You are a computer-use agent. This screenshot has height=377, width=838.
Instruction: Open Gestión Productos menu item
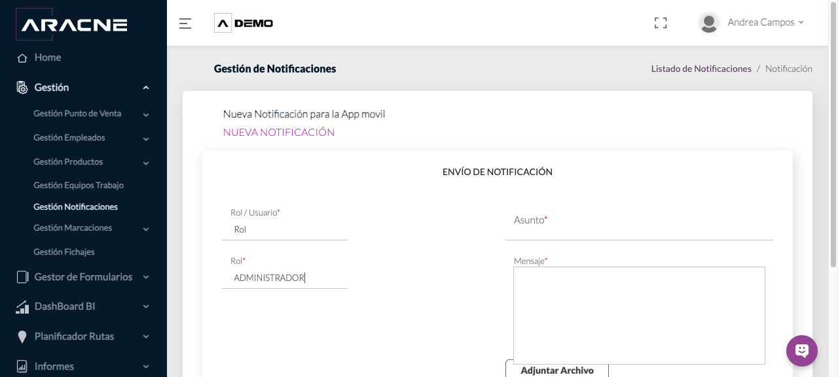[x=68, y=162]
